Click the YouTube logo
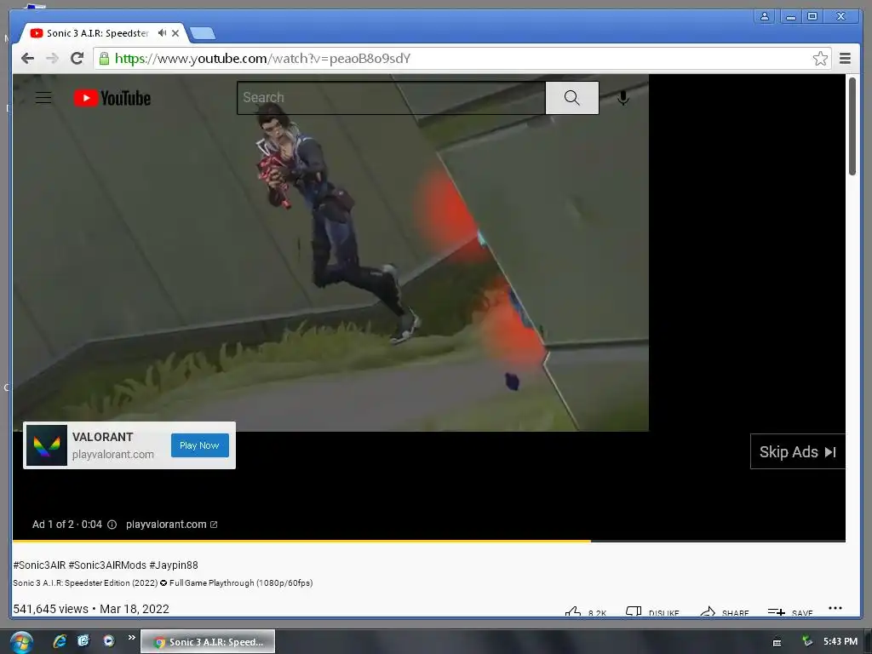 (x=112, y=99)
